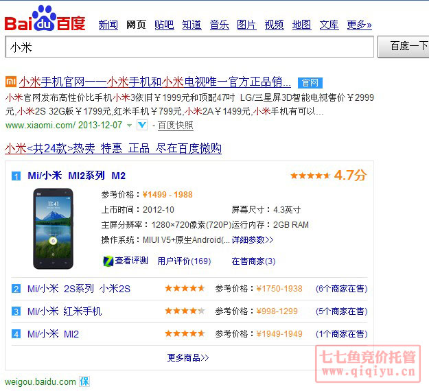Click the price ¥998-1299
Viewport: 429px width, 391px height.
277,311
